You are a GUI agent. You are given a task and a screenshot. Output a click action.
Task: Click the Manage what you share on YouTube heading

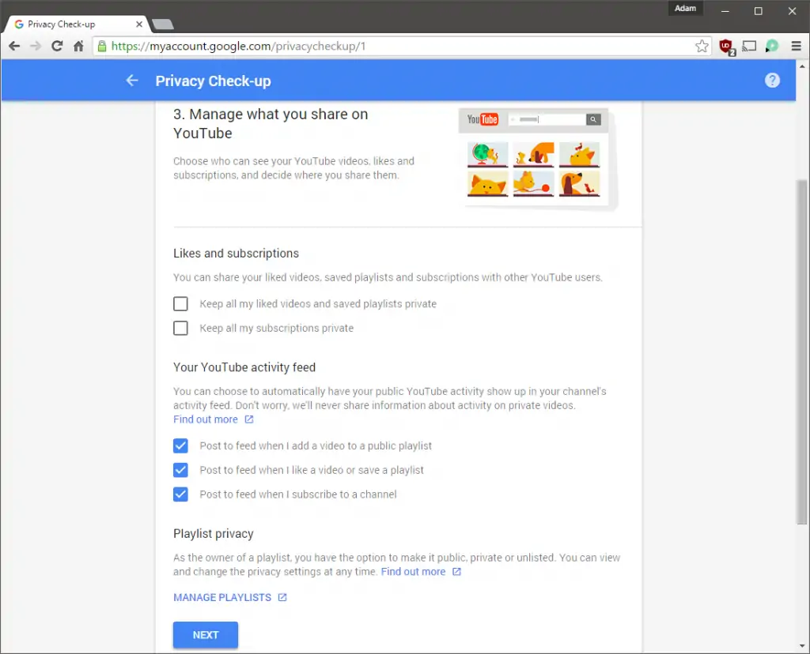[x=271, y=124]
